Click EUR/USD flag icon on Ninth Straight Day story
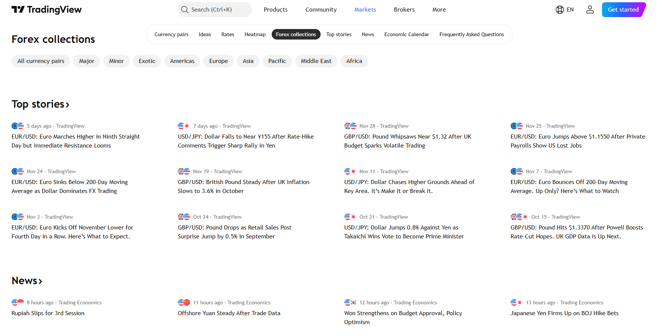The height and width of the screenshot is (336, 662). coord(18,126)
